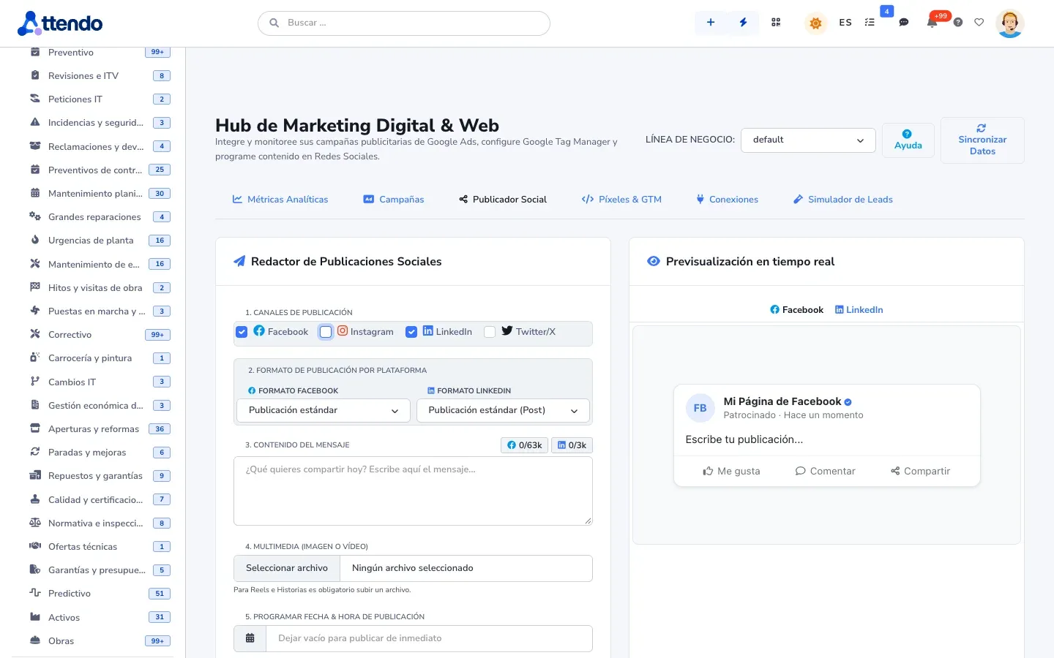Screen dimensions: 1054x658
Task: Open the Campañas tab
Action: click(x=394, y=200)
